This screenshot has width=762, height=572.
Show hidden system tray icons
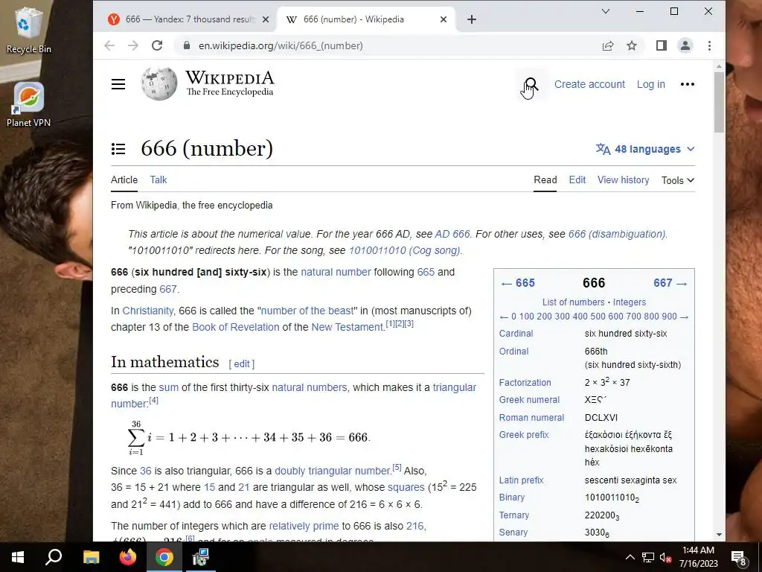630,557
